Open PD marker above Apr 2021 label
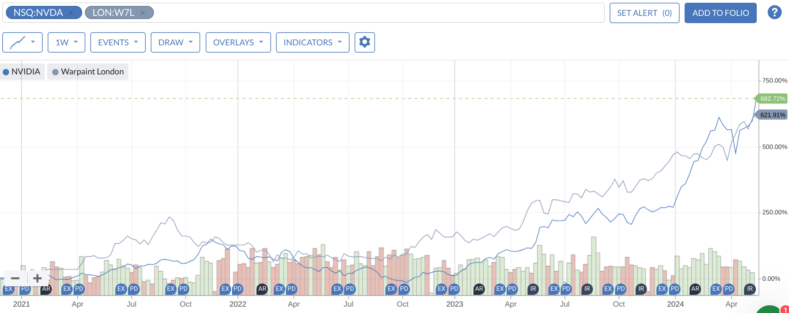This screenshot has width=789, height=313. click(x=79, y=289)
